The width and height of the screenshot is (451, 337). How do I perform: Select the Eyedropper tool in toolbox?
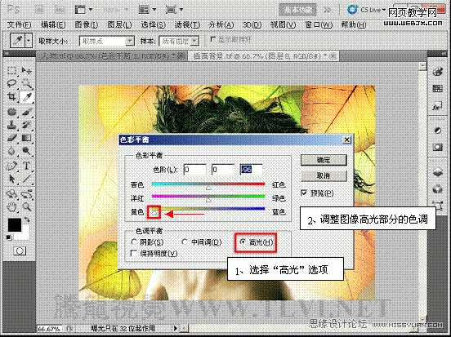coord(27,97)
